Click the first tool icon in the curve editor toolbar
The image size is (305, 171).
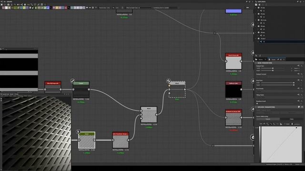(261, 124)
